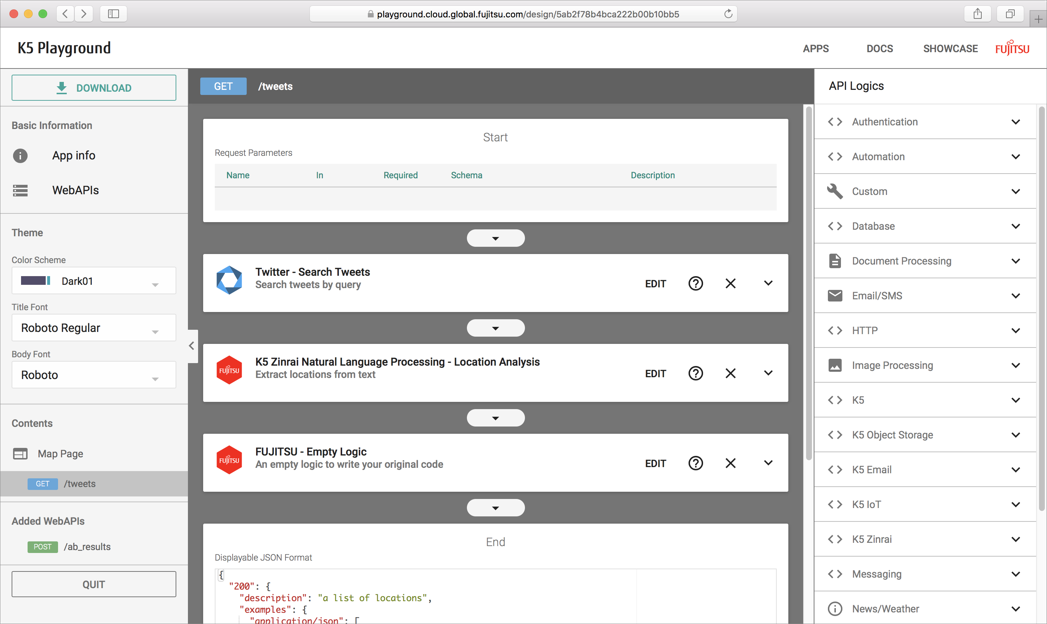Remove Location Analysis logic
The width and height of the screenshot is (1047, 624).
point(730,373)
